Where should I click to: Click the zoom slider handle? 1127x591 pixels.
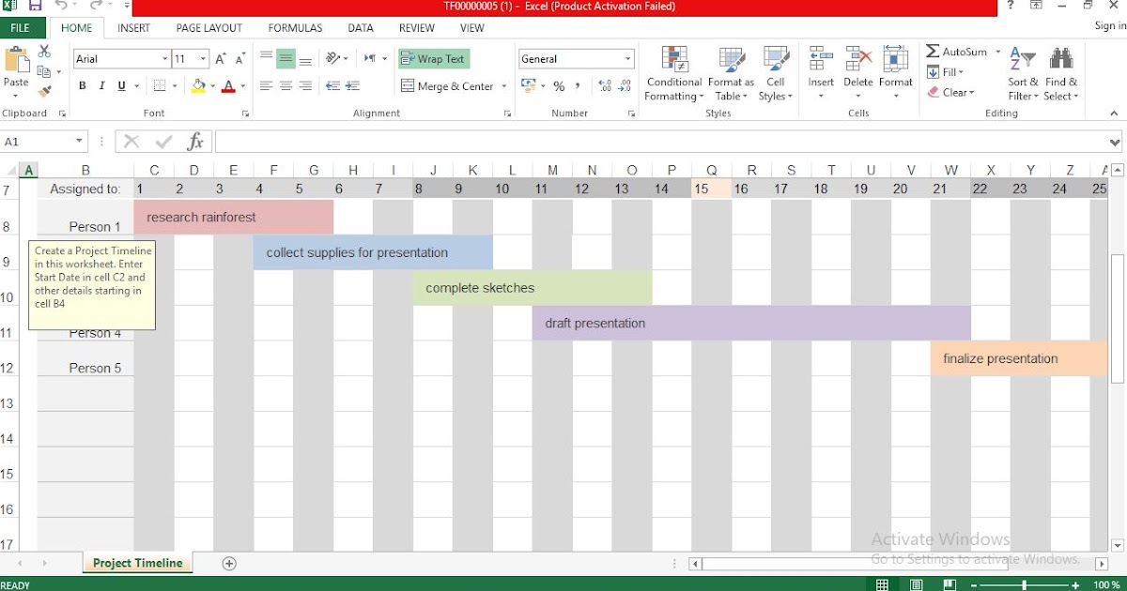point(1025,584)
